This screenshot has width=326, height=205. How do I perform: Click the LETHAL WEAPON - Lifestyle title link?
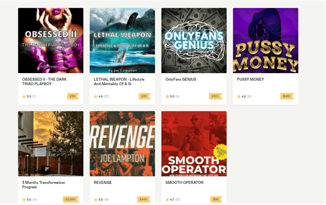click(119, 81)
